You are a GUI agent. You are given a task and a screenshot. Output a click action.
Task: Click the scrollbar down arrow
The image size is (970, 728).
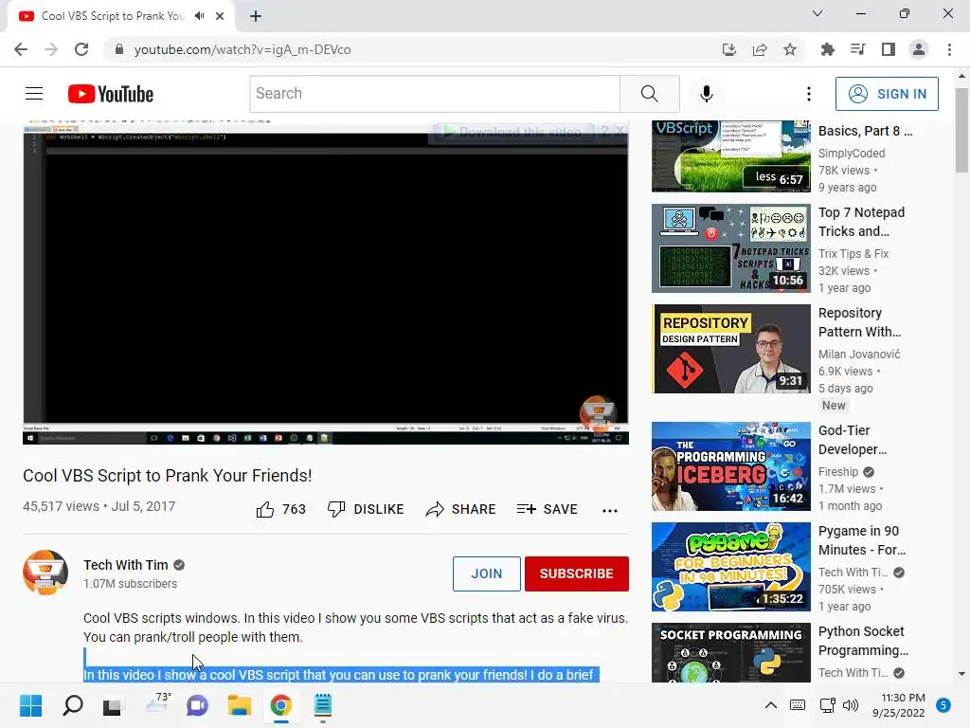click(962, 674)
